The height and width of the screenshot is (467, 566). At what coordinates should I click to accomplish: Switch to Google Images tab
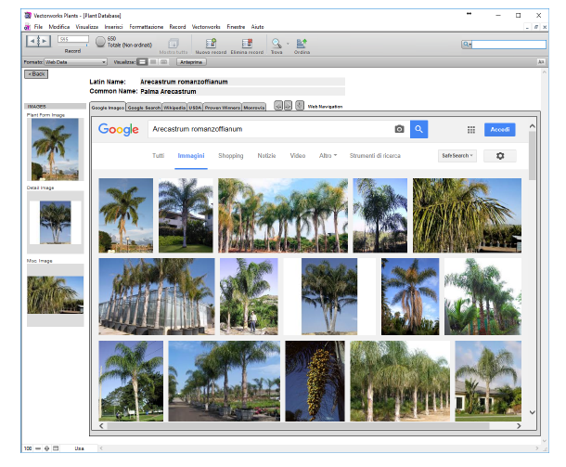[108, 108]
